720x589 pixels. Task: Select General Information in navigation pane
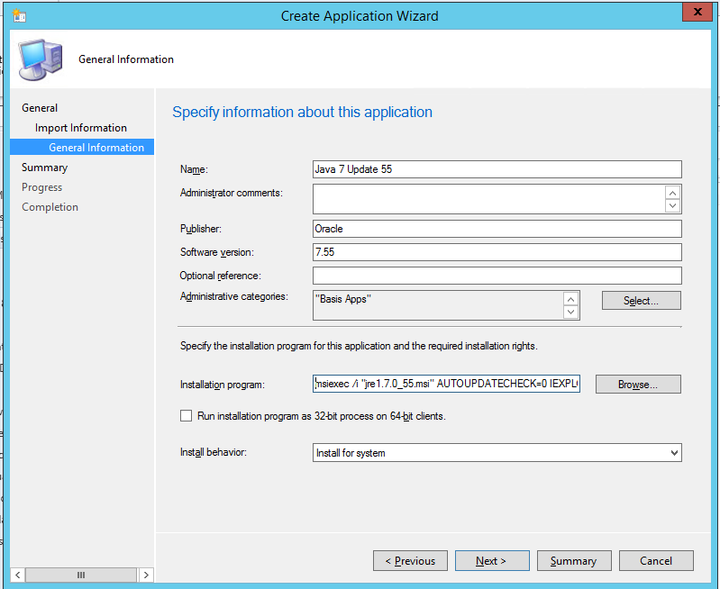click(x=96, y=148)
